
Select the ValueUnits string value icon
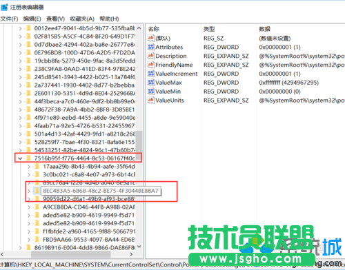point(151,100)
